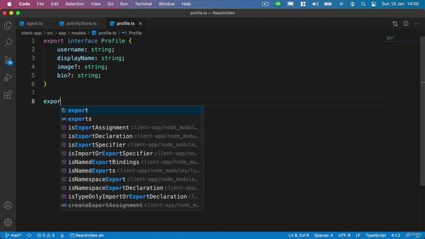
Task: Choose isTypeOnlyImportOrExportDeclaration suggestion
Action: 132,197
